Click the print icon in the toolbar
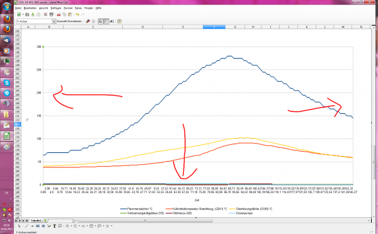Viewport: 378px width, 234px height. 52,14
